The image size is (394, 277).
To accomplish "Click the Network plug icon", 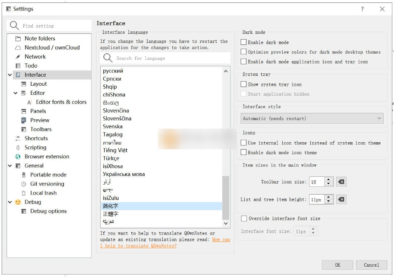I will 18,57.
